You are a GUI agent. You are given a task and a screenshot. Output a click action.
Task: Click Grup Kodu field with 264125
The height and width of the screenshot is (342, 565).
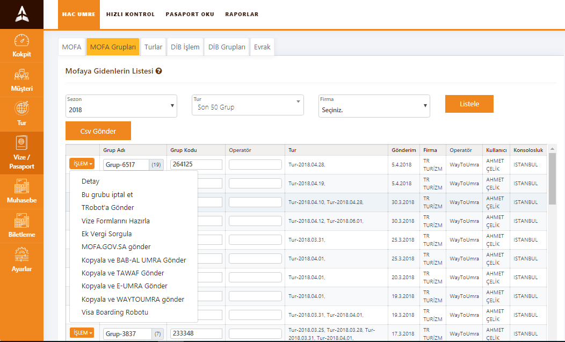(196, 164)
